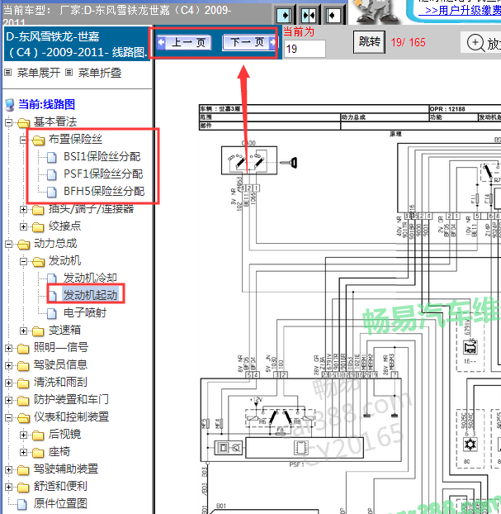Image resolution: width=501 pixels, height=514 pixels.
Task: Click the center split panel layout icon
Action: click(x=309, y=15)
